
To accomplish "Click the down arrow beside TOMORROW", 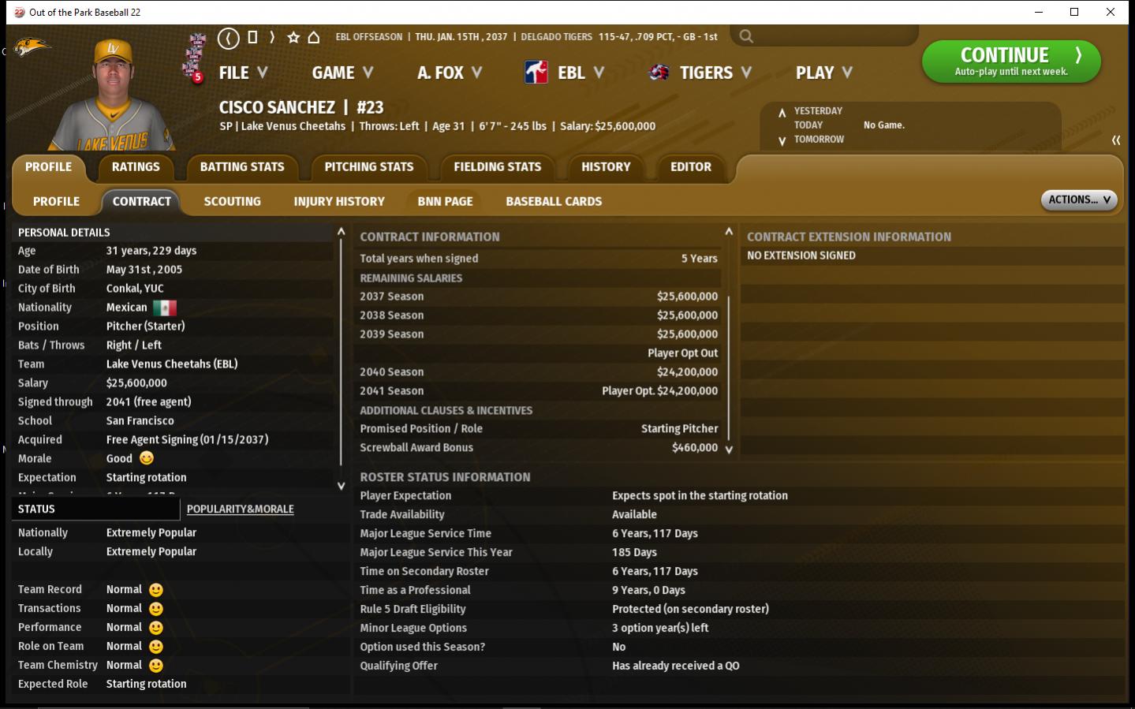I will point(782,140).
